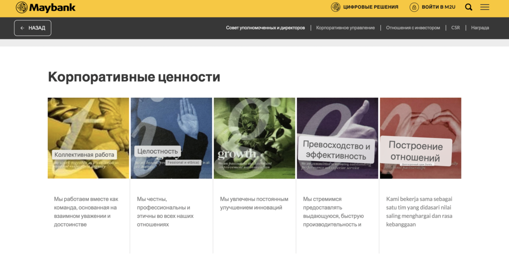The height and width of the screenshot is (263, 509).
Task: Open Отношения с инвестором menu item
Action: (413, 28)
